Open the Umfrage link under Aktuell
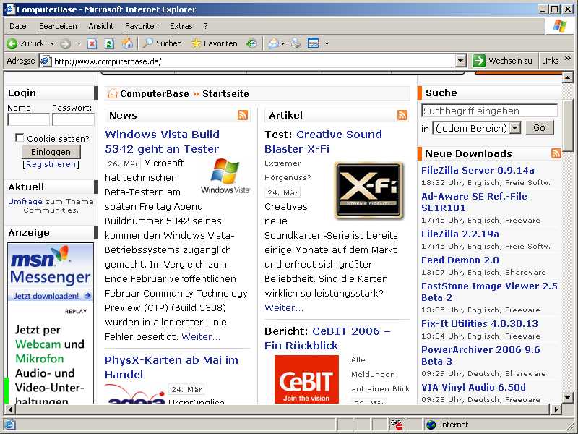The width and height of the screenshot is (578, 434). 25,202
